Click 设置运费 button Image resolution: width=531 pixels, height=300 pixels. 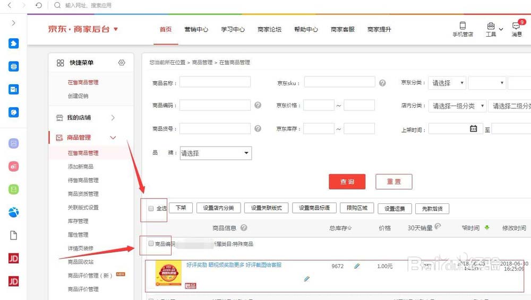click(395, 209)
